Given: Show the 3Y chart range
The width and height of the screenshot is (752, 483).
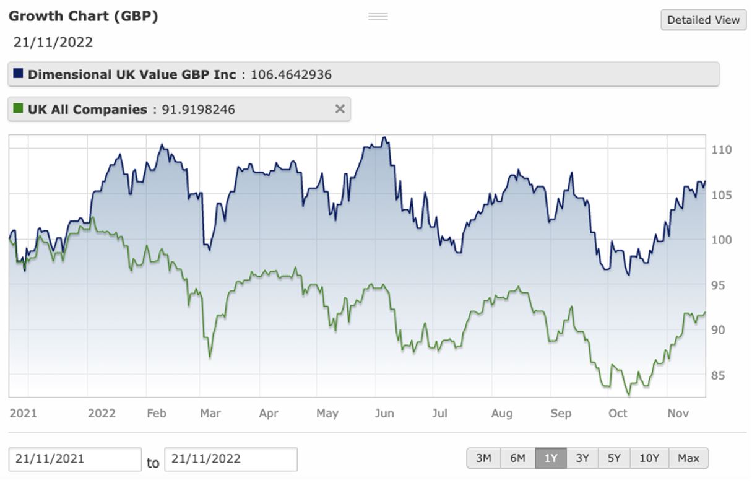Looking at the screenshot, I should (x=582, y=458).
